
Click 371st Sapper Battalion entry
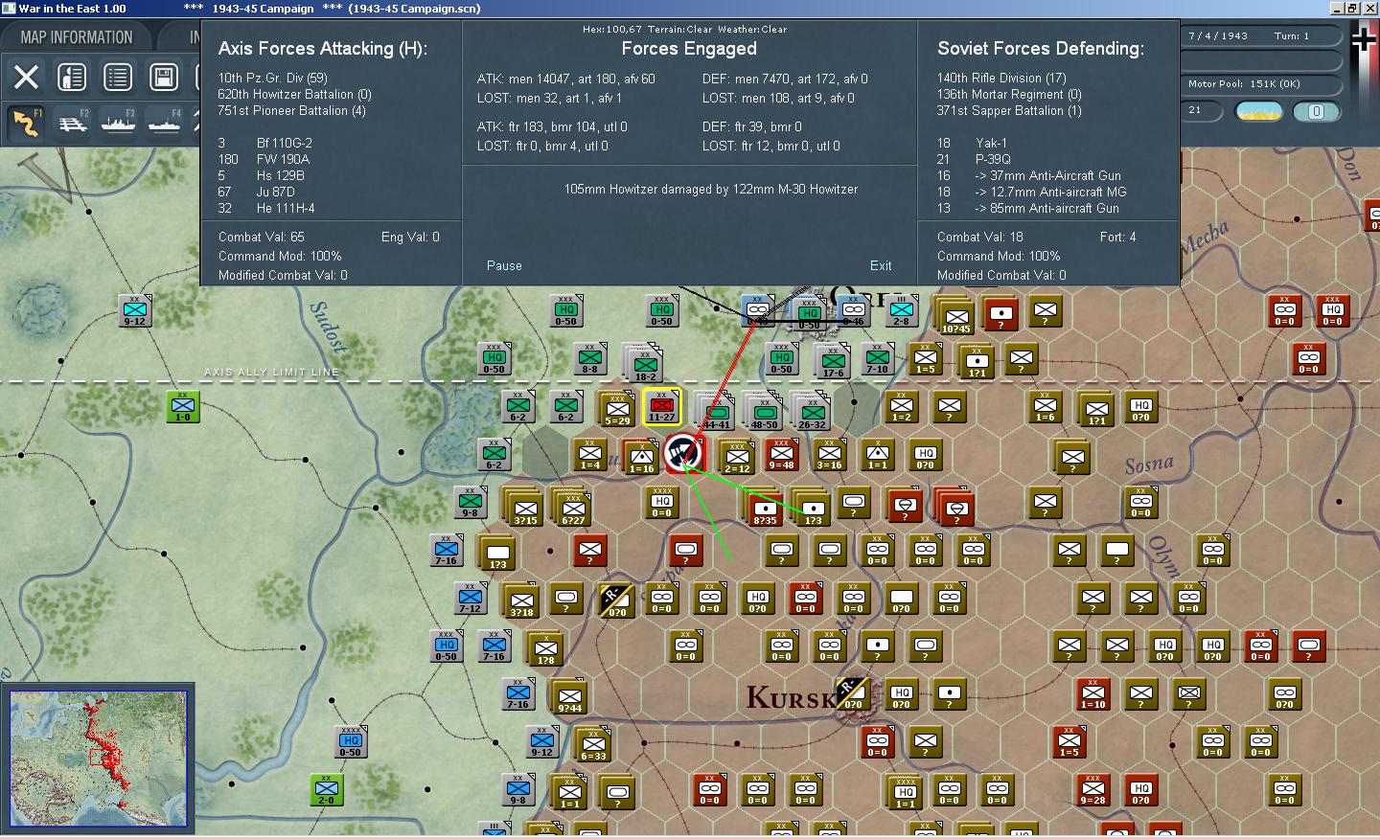[x=1009, y=110]
